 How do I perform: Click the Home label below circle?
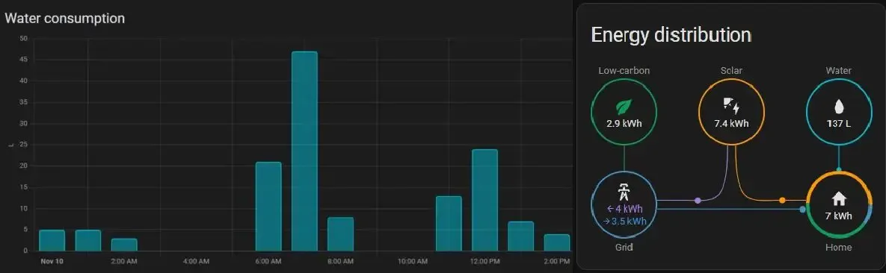point(839,247)
